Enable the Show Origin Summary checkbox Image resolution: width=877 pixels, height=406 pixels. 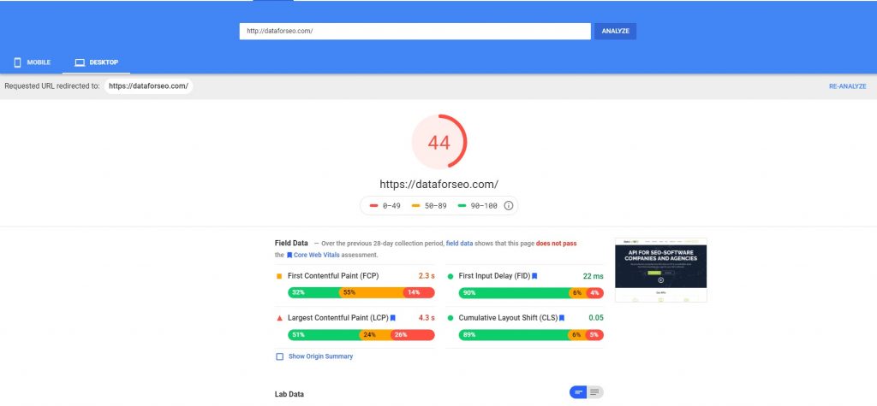click(x=280, y=356)
